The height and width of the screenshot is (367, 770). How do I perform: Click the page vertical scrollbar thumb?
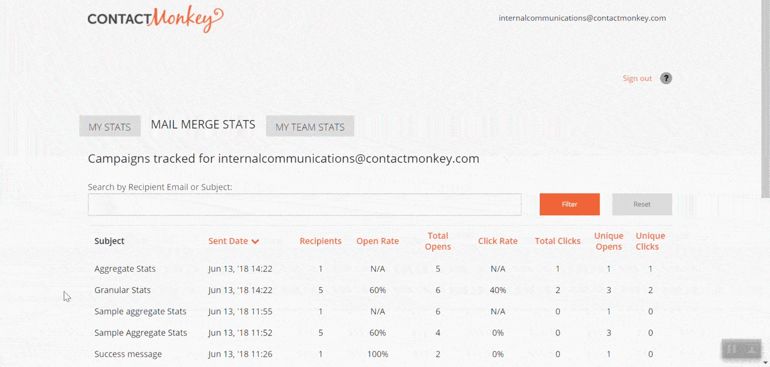click(x=765, y=99)
